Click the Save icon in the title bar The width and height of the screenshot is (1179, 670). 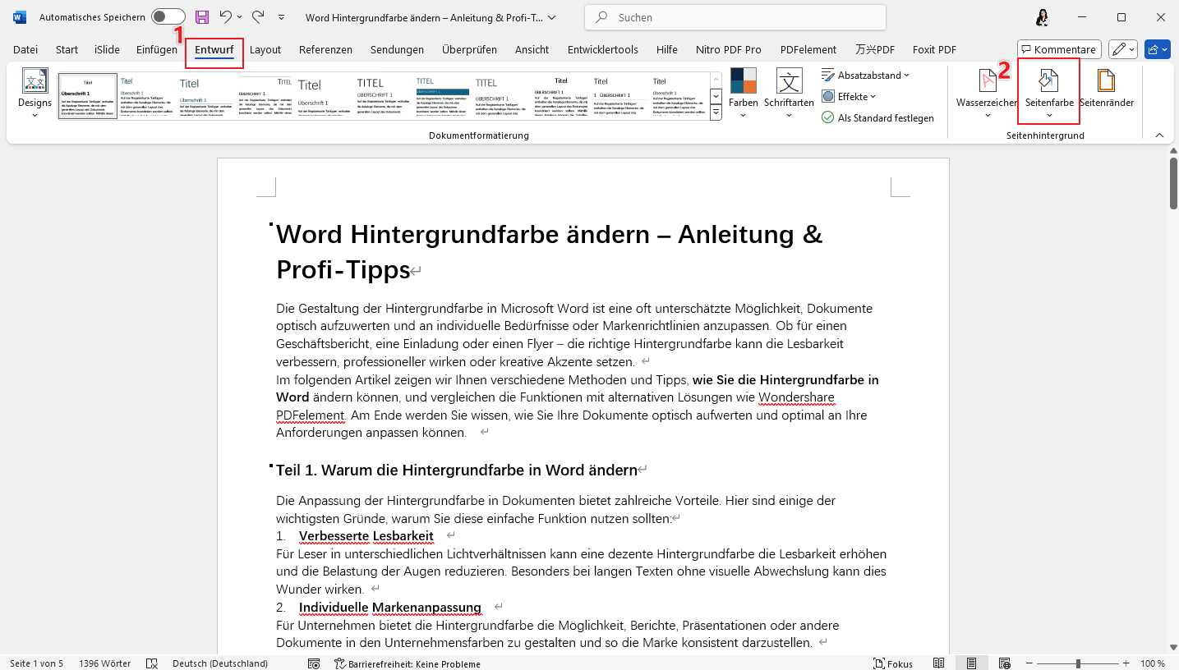[202, 17]
